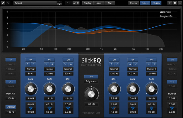Click the A > B copy button

[x=76, y=3]
